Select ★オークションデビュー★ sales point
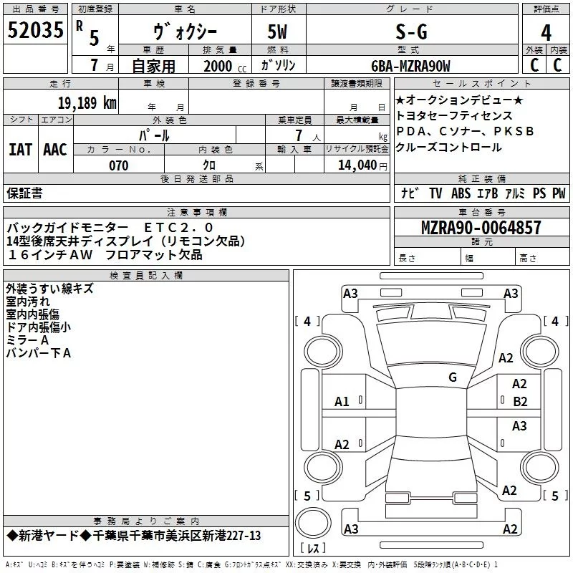This screenshot has width=573, height=573. [x=459, y=100]
